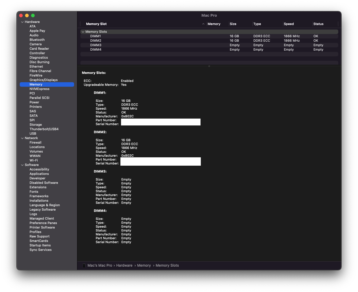Select Disabled Software in sidebar

[x=44, y=183]
